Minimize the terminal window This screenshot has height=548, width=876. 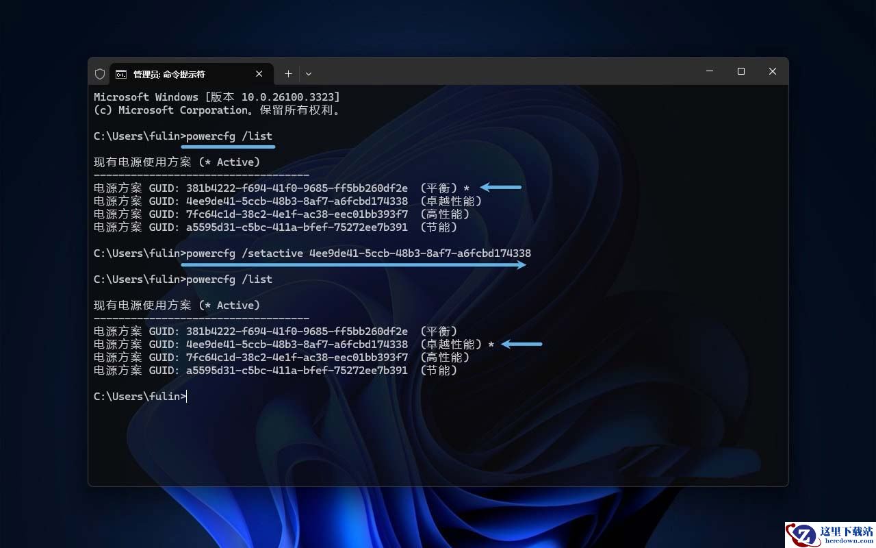tap(710, 71)
